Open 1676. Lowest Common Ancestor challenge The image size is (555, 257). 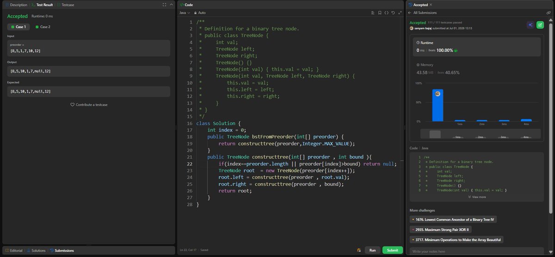pos(453,220)
